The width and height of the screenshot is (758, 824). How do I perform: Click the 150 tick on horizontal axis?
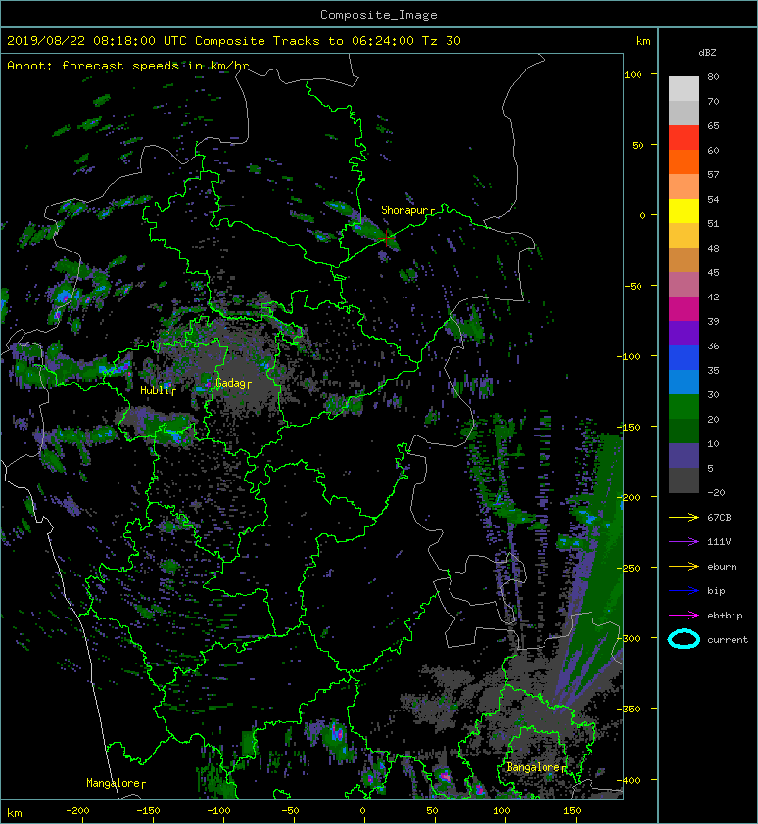click(x=573, y=811)
